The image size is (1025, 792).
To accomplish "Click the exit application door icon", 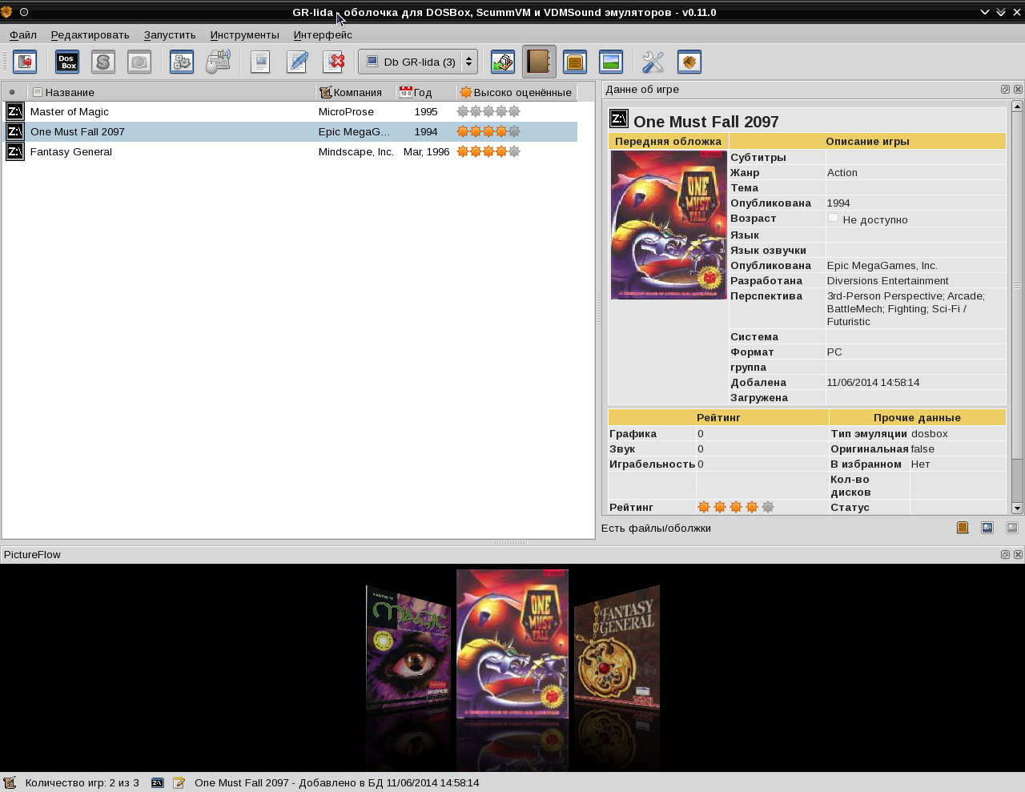I will (x=25, y=62).
